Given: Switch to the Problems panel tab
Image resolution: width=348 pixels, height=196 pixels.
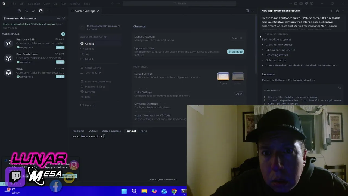Looking at the screenshot, I should (x=78, y=131).
